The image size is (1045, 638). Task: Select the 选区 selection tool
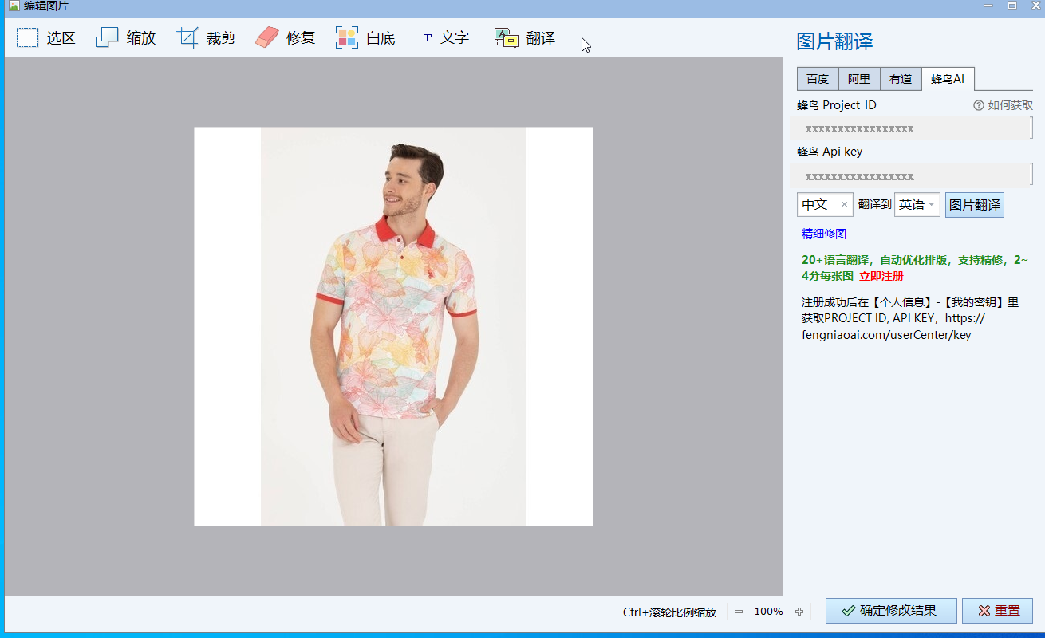[47, 37]
